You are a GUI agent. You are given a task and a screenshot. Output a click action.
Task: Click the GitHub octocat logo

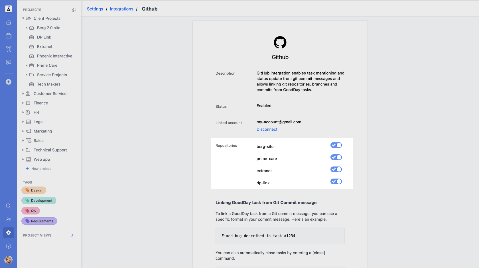(x=280, y=42)
